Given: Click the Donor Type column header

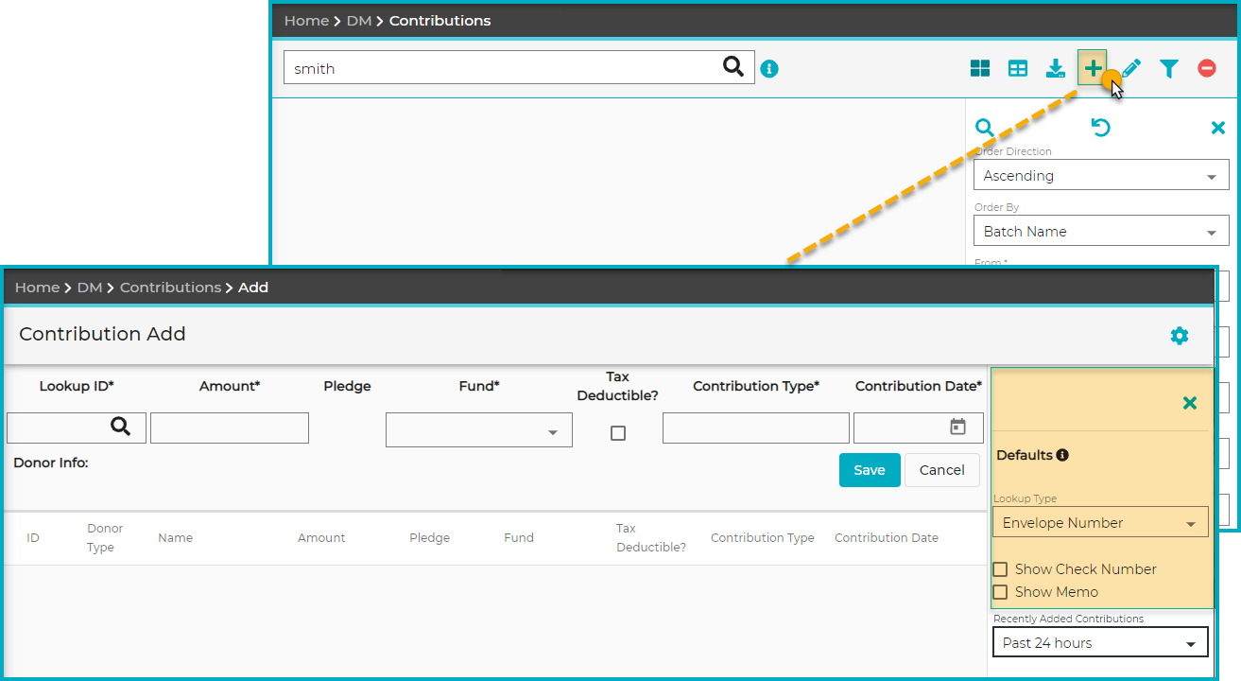Looking at the screenshot, I should click(x=105, y=537).
